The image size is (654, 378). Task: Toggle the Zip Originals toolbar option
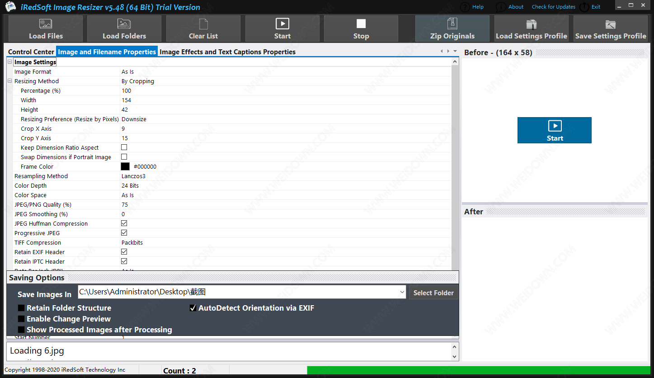452,28
